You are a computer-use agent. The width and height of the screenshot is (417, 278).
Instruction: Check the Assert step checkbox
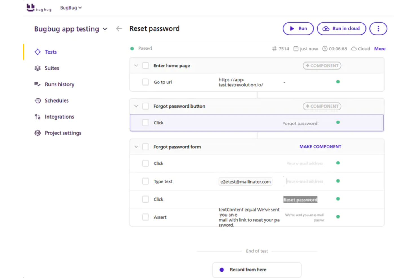(x=145, y=217)
